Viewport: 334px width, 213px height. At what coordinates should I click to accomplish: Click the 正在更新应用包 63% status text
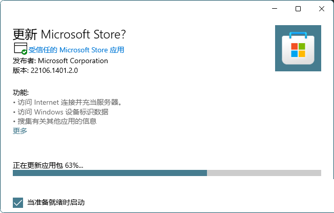pos(48,165)
